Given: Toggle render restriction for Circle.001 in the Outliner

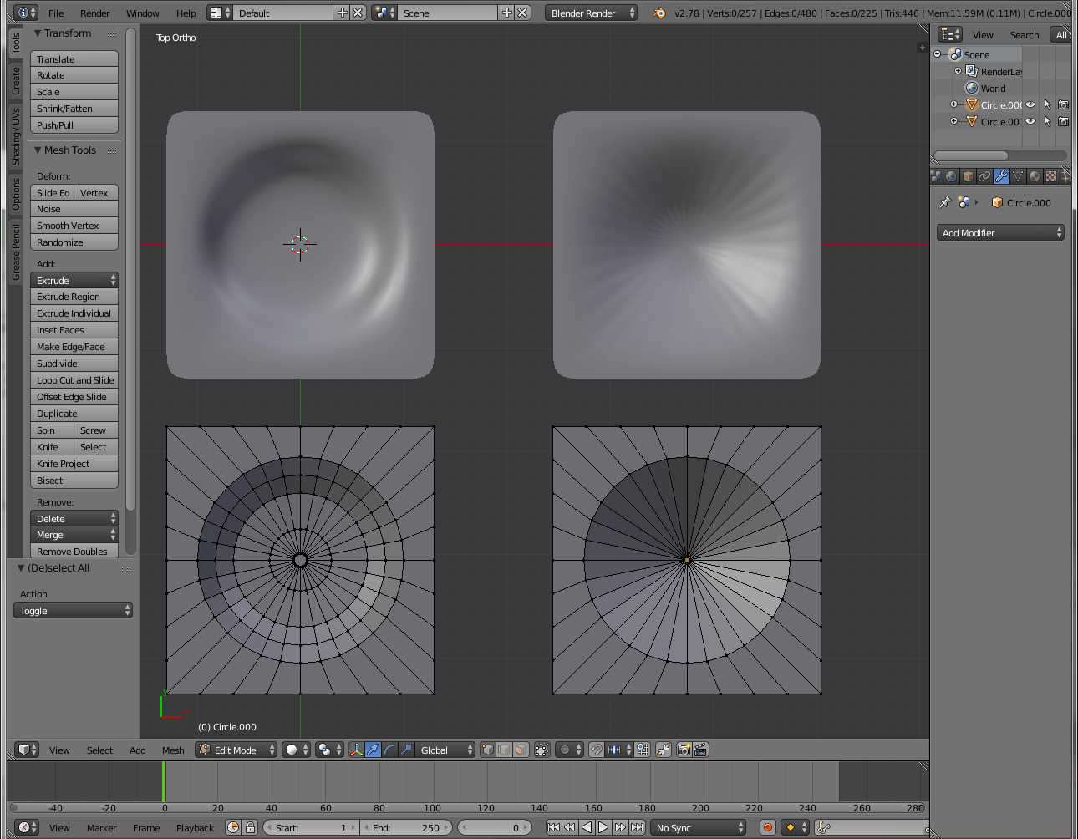Looking at the screenshot, I should tap(1063, 122).
